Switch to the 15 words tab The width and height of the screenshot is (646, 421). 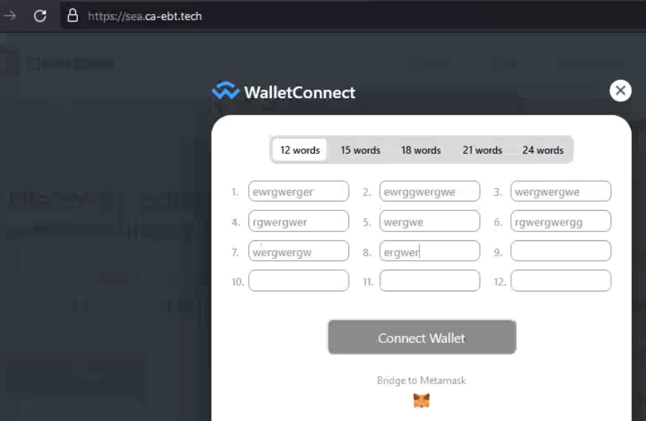click(x=360, y=150)
